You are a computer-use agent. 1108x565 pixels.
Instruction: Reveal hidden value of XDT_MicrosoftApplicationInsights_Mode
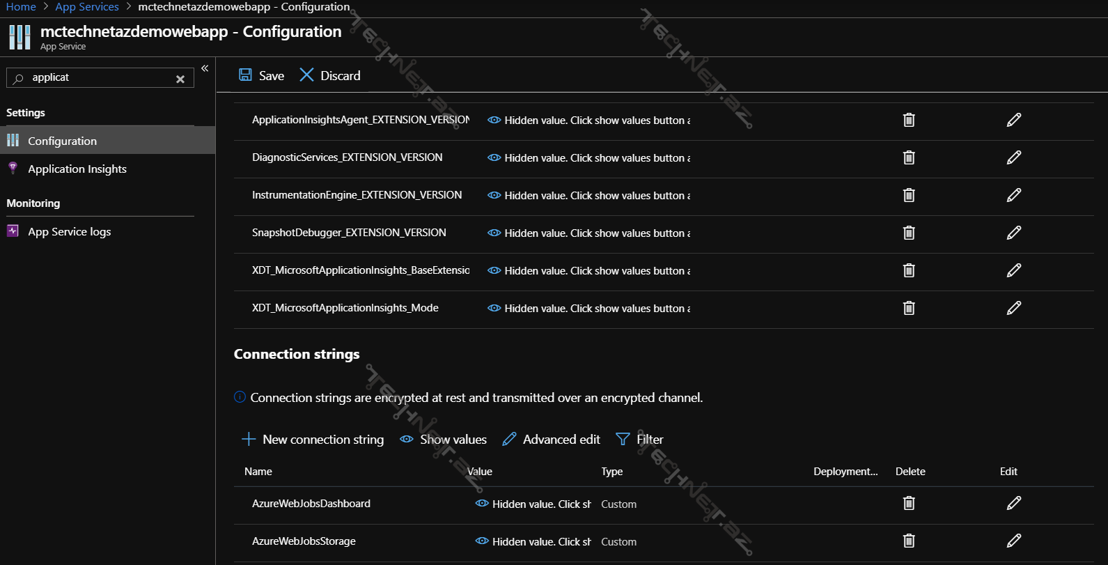pos(494,308)
